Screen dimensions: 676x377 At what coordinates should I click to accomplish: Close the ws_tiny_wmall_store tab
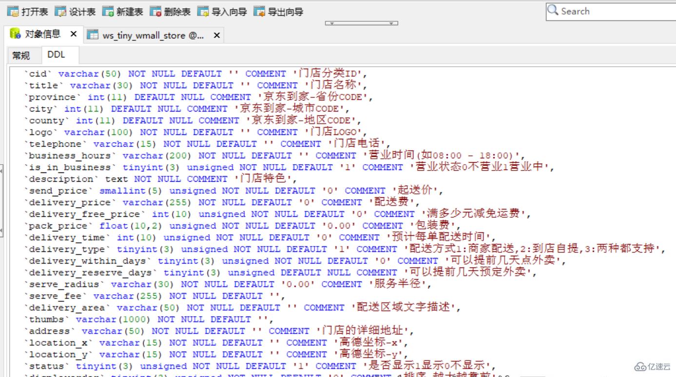pos(217,35)
